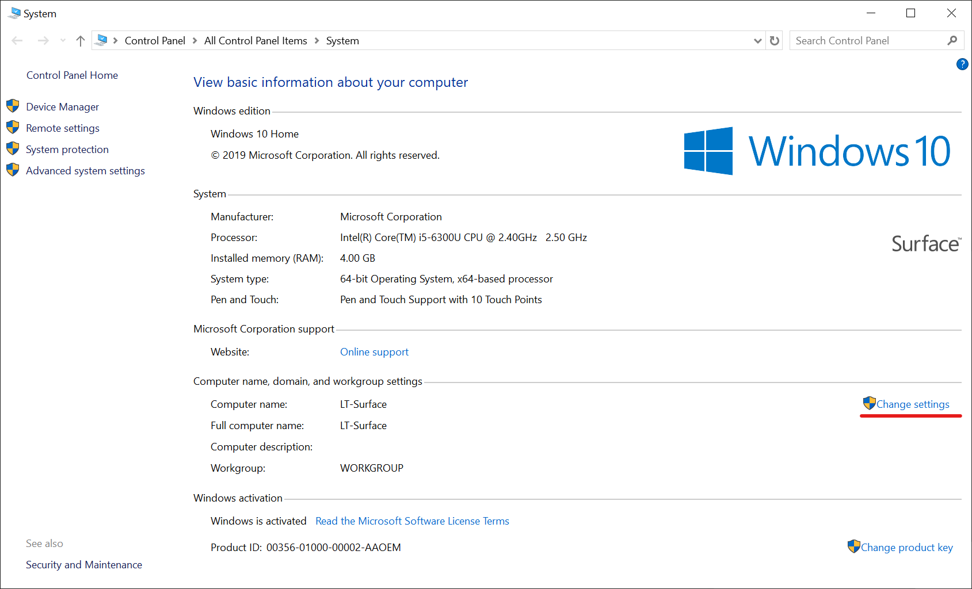Viewport: 972px width, 589px height.
Task: Click the back navigation arrow
Action: pos(17,40)
